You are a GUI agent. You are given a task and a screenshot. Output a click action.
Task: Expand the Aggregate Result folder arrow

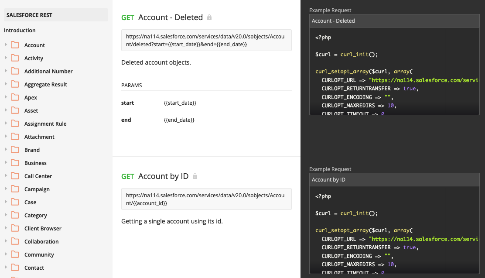pyautogui.click(x=6, y=84)
